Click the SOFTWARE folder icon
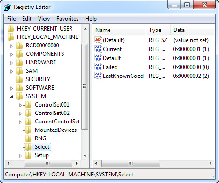Viewport: 219px width, 183px height. [20, 88]
